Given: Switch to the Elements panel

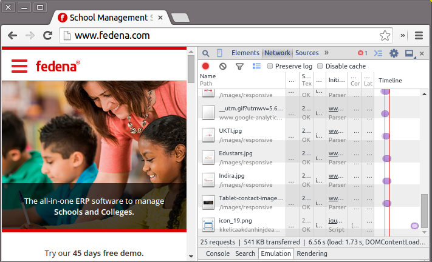Looking at the screenshot, I should (245, 53).
